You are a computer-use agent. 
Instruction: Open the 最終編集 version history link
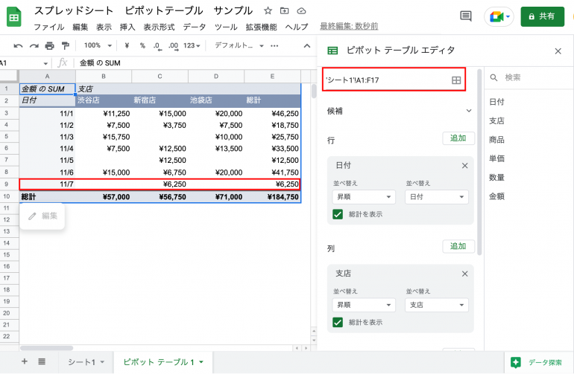point(348,26)
